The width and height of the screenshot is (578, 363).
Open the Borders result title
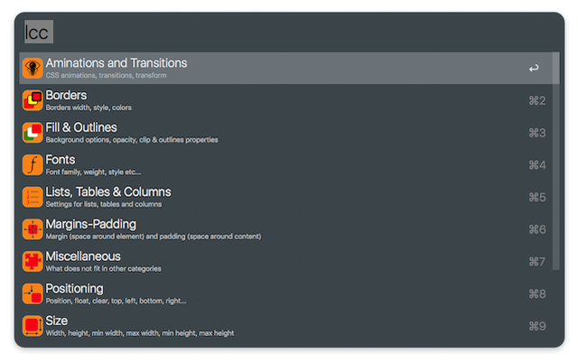(66, 95)
